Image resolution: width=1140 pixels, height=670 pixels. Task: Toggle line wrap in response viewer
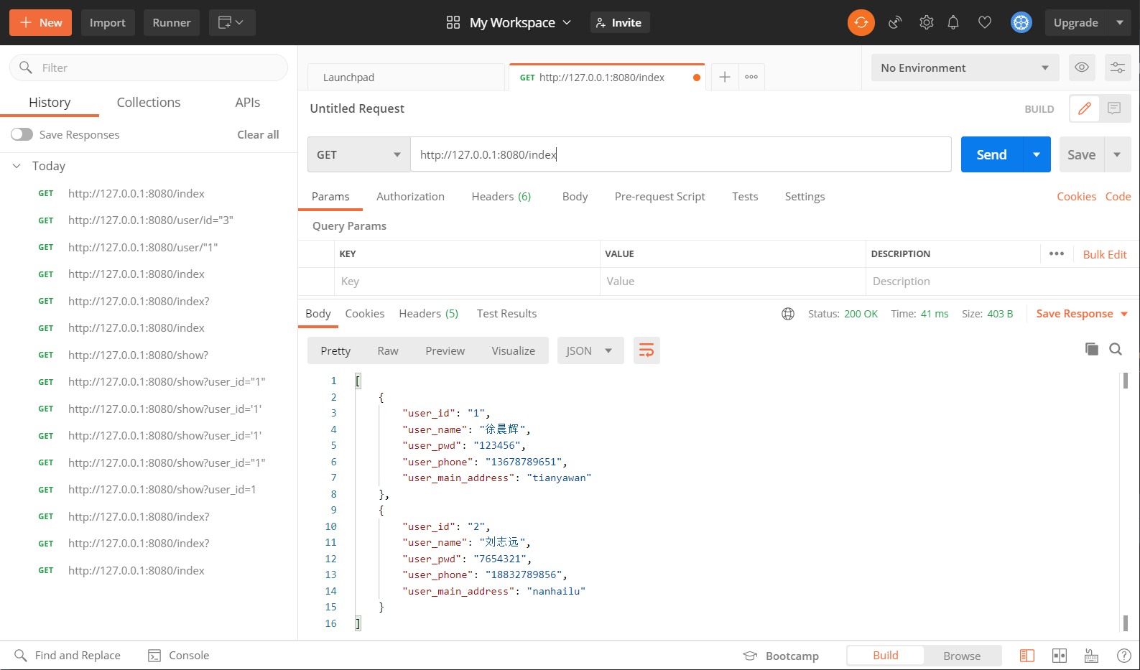coord(647,350)
